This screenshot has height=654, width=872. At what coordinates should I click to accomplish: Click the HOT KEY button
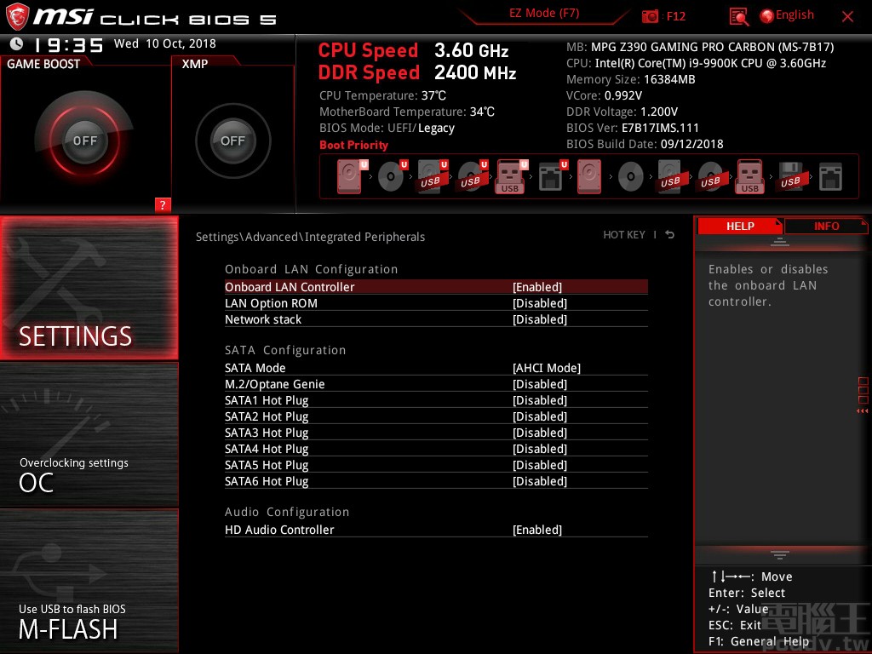point(624,235)
